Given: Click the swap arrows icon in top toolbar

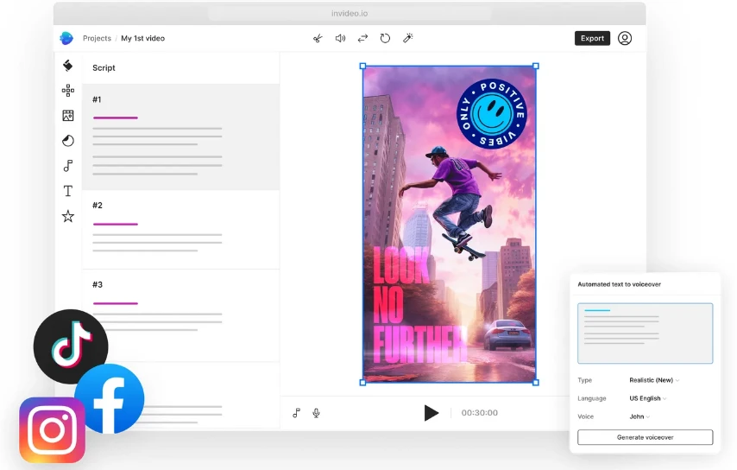Looking at the screenshot, I should [363, 38].
